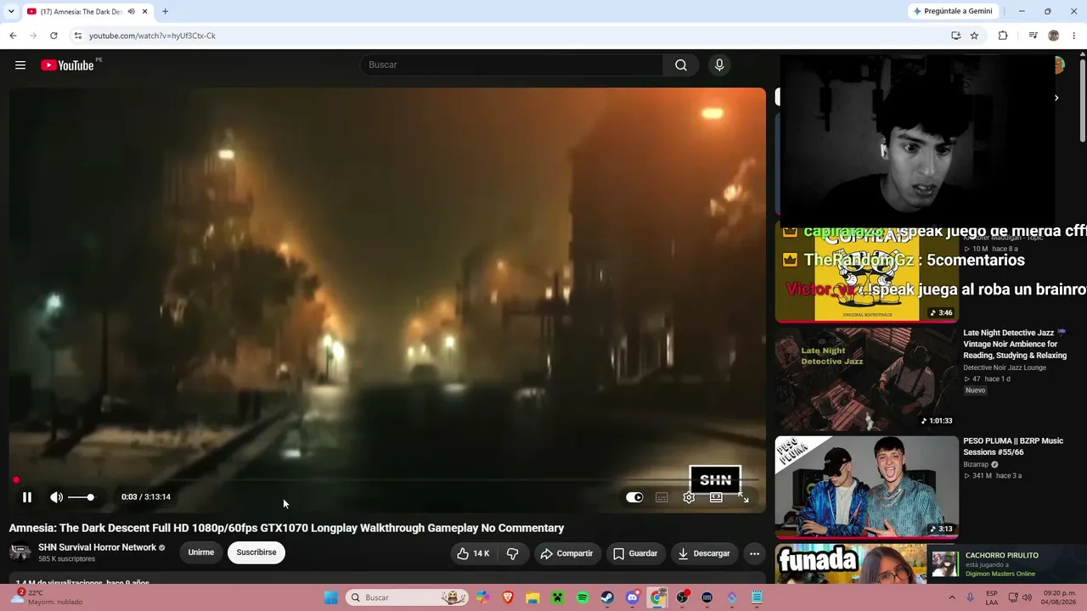Start voice search with the microphone
The height and width of the screenshot is (611, 1087).
[x=719, y=65]
